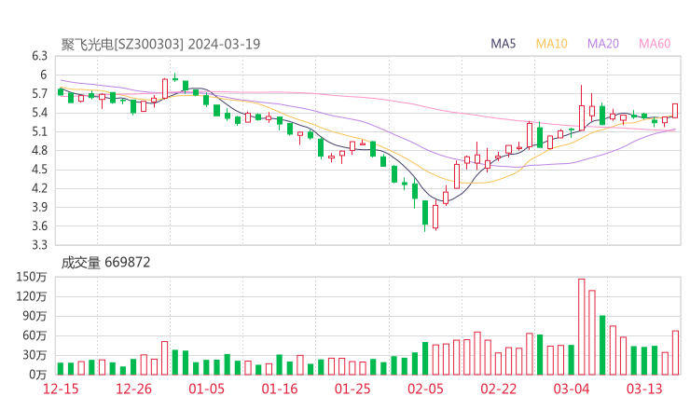
Task: Select the tallest red volume bar
Action: 581,327
